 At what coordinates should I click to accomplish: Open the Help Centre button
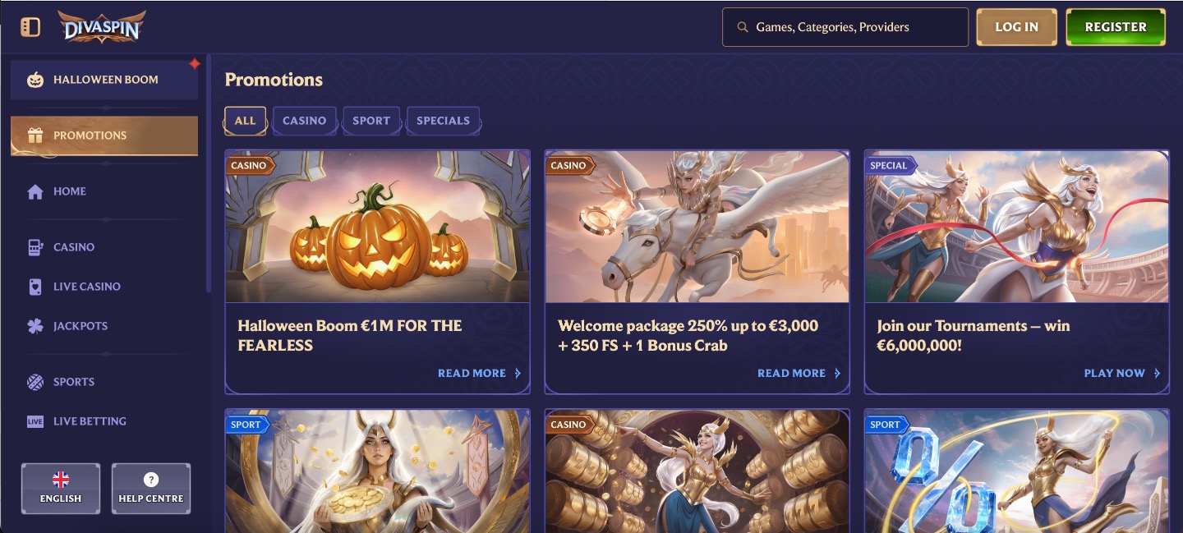pyautogui.click(x=151, y=488)
